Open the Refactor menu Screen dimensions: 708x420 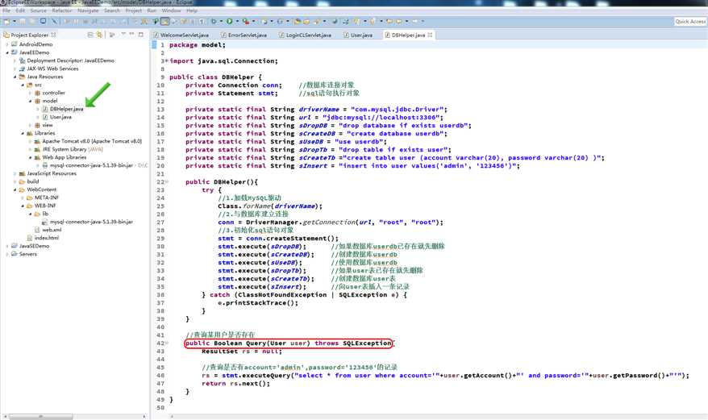point(62,10)
